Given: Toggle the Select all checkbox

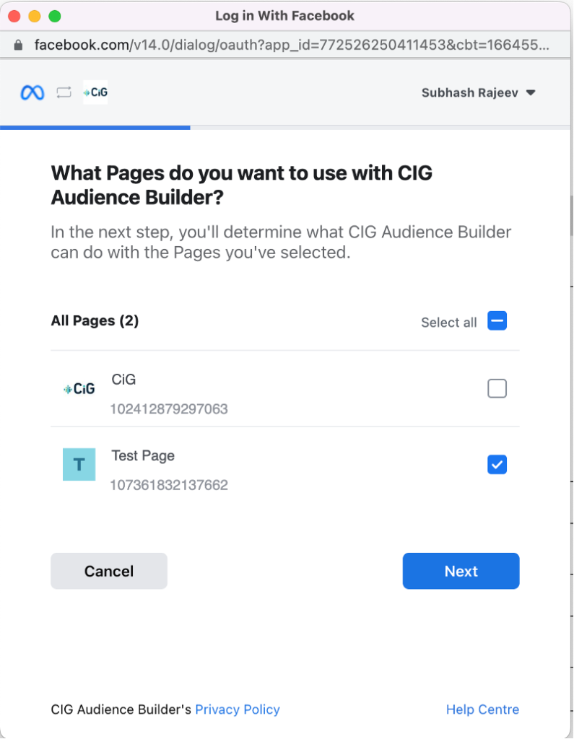Looking at the screenshot, I should pos(497,321).
